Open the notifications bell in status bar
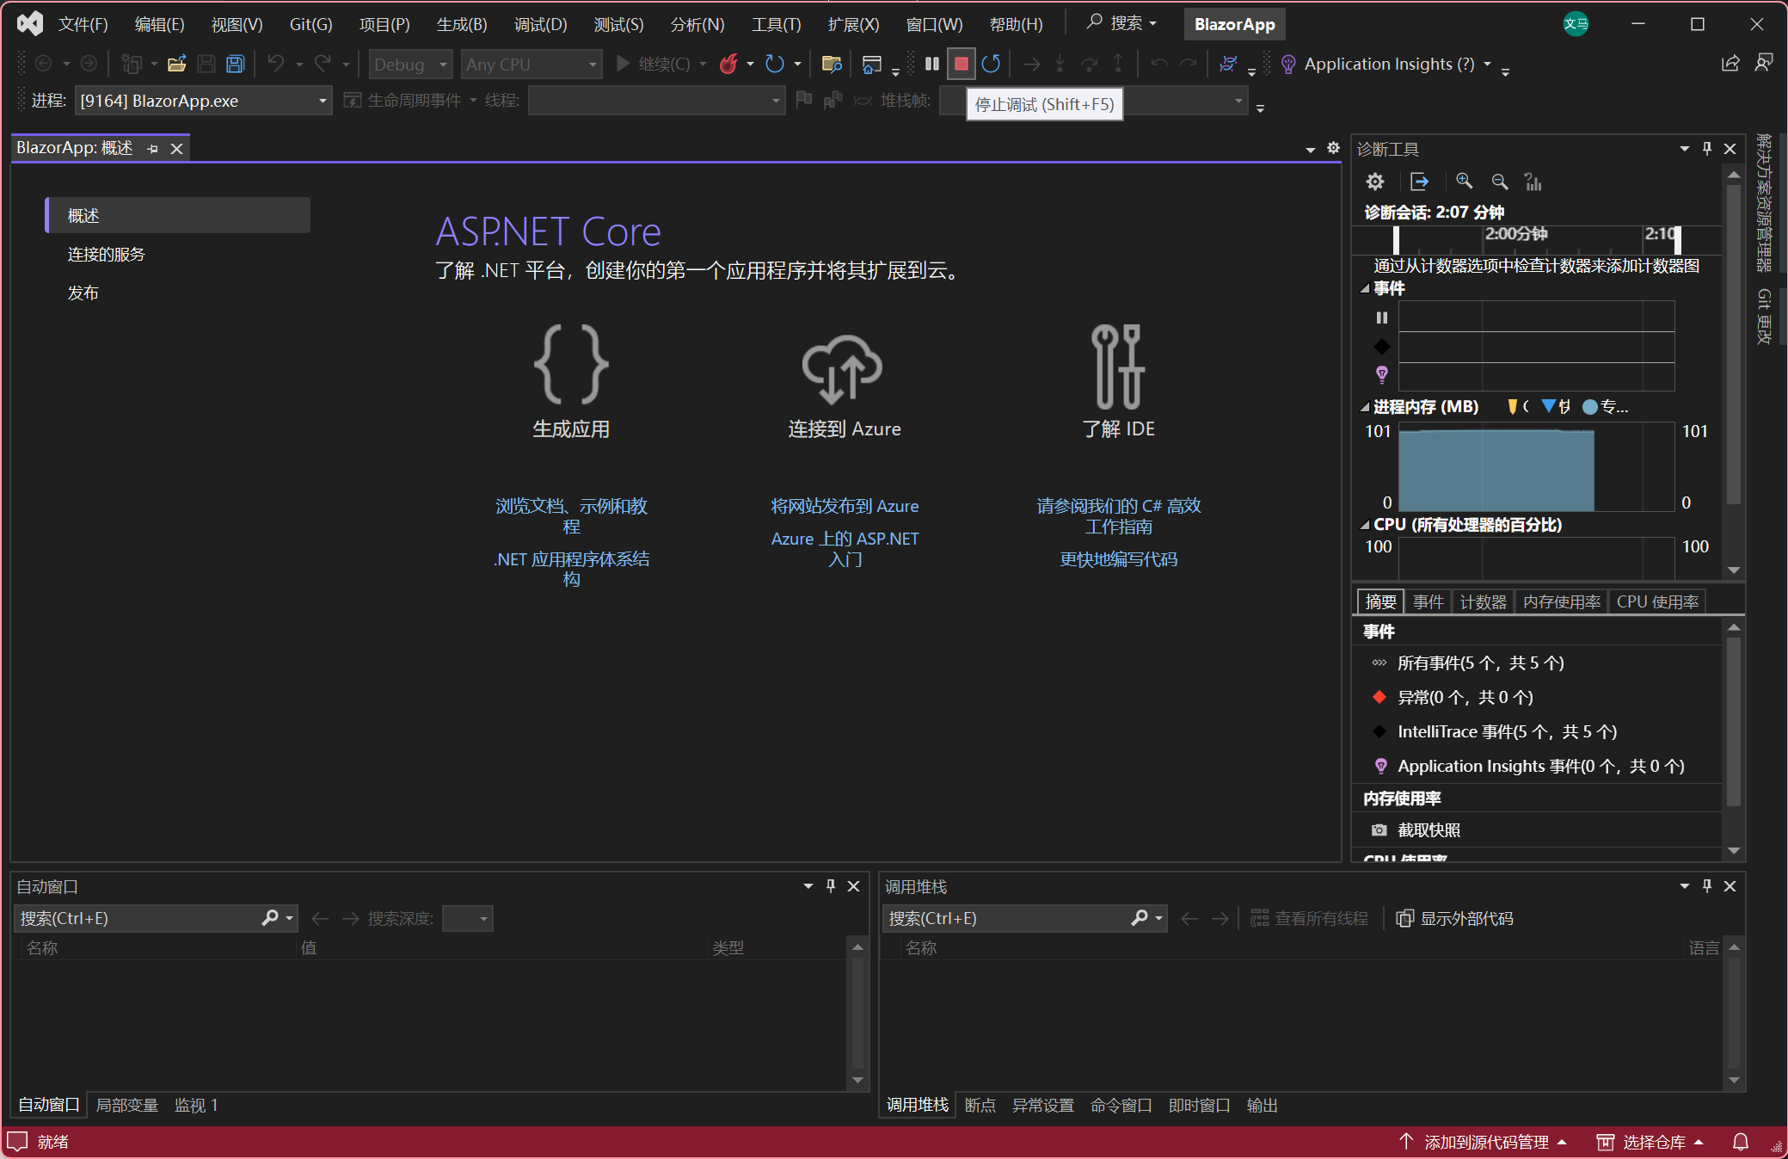 1741,1142
